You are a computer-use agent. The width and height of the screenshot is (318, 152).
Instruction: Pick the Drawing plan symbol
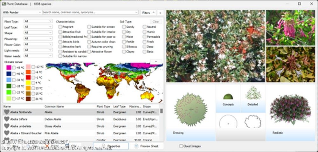190,110
